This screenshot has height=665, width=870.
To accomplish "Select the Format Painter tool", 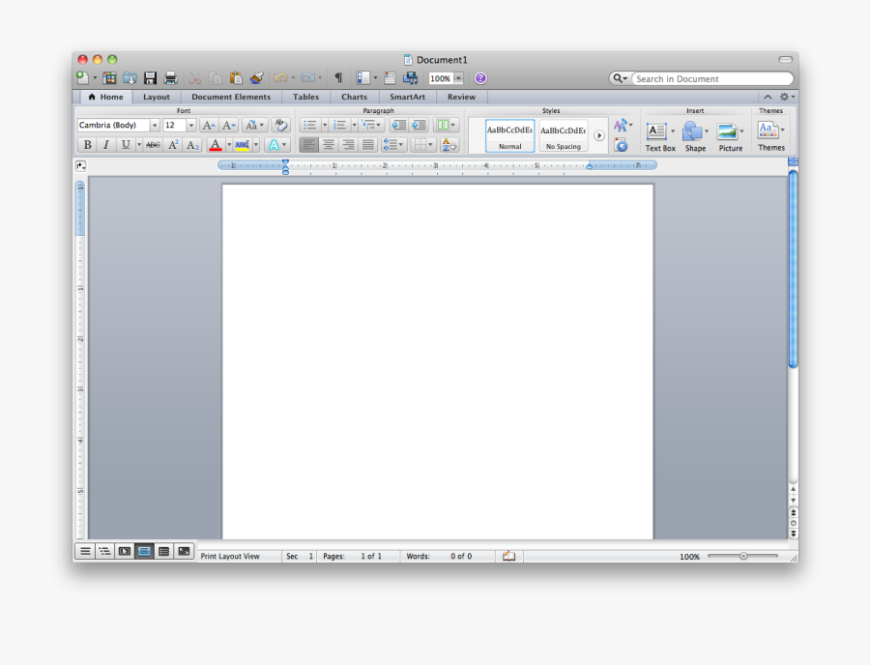I will (256, 77).
